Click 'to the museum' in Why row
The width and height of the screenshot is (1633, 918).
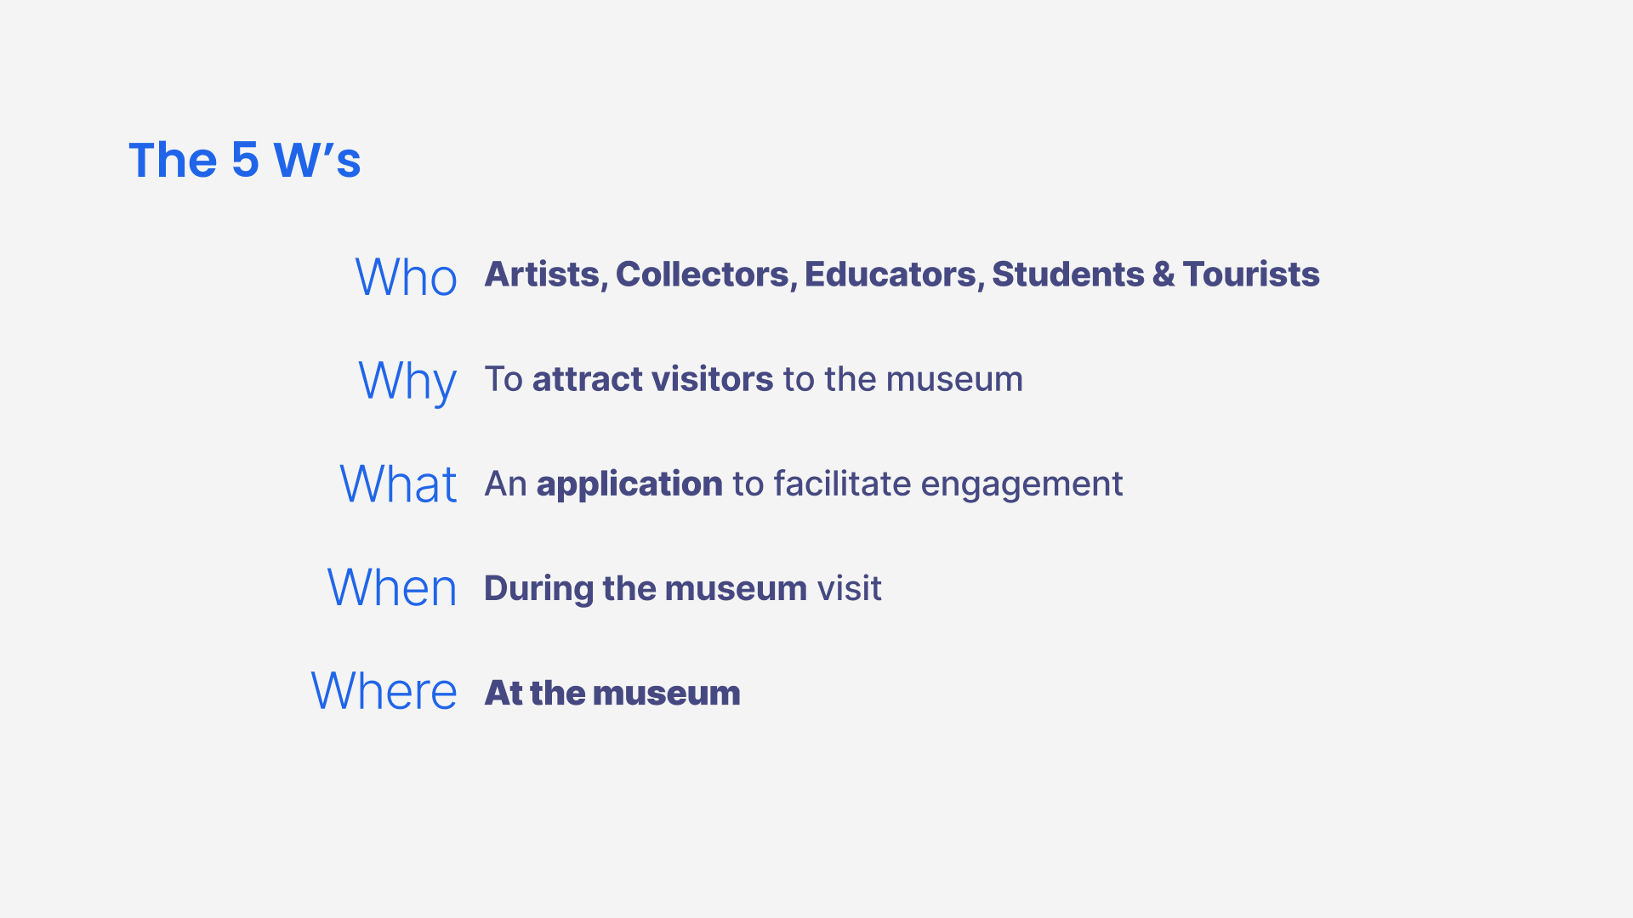coord(903,379)
